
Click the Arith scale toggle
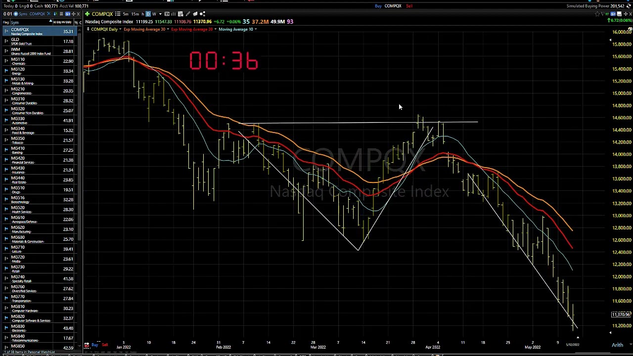coord(617,345)
